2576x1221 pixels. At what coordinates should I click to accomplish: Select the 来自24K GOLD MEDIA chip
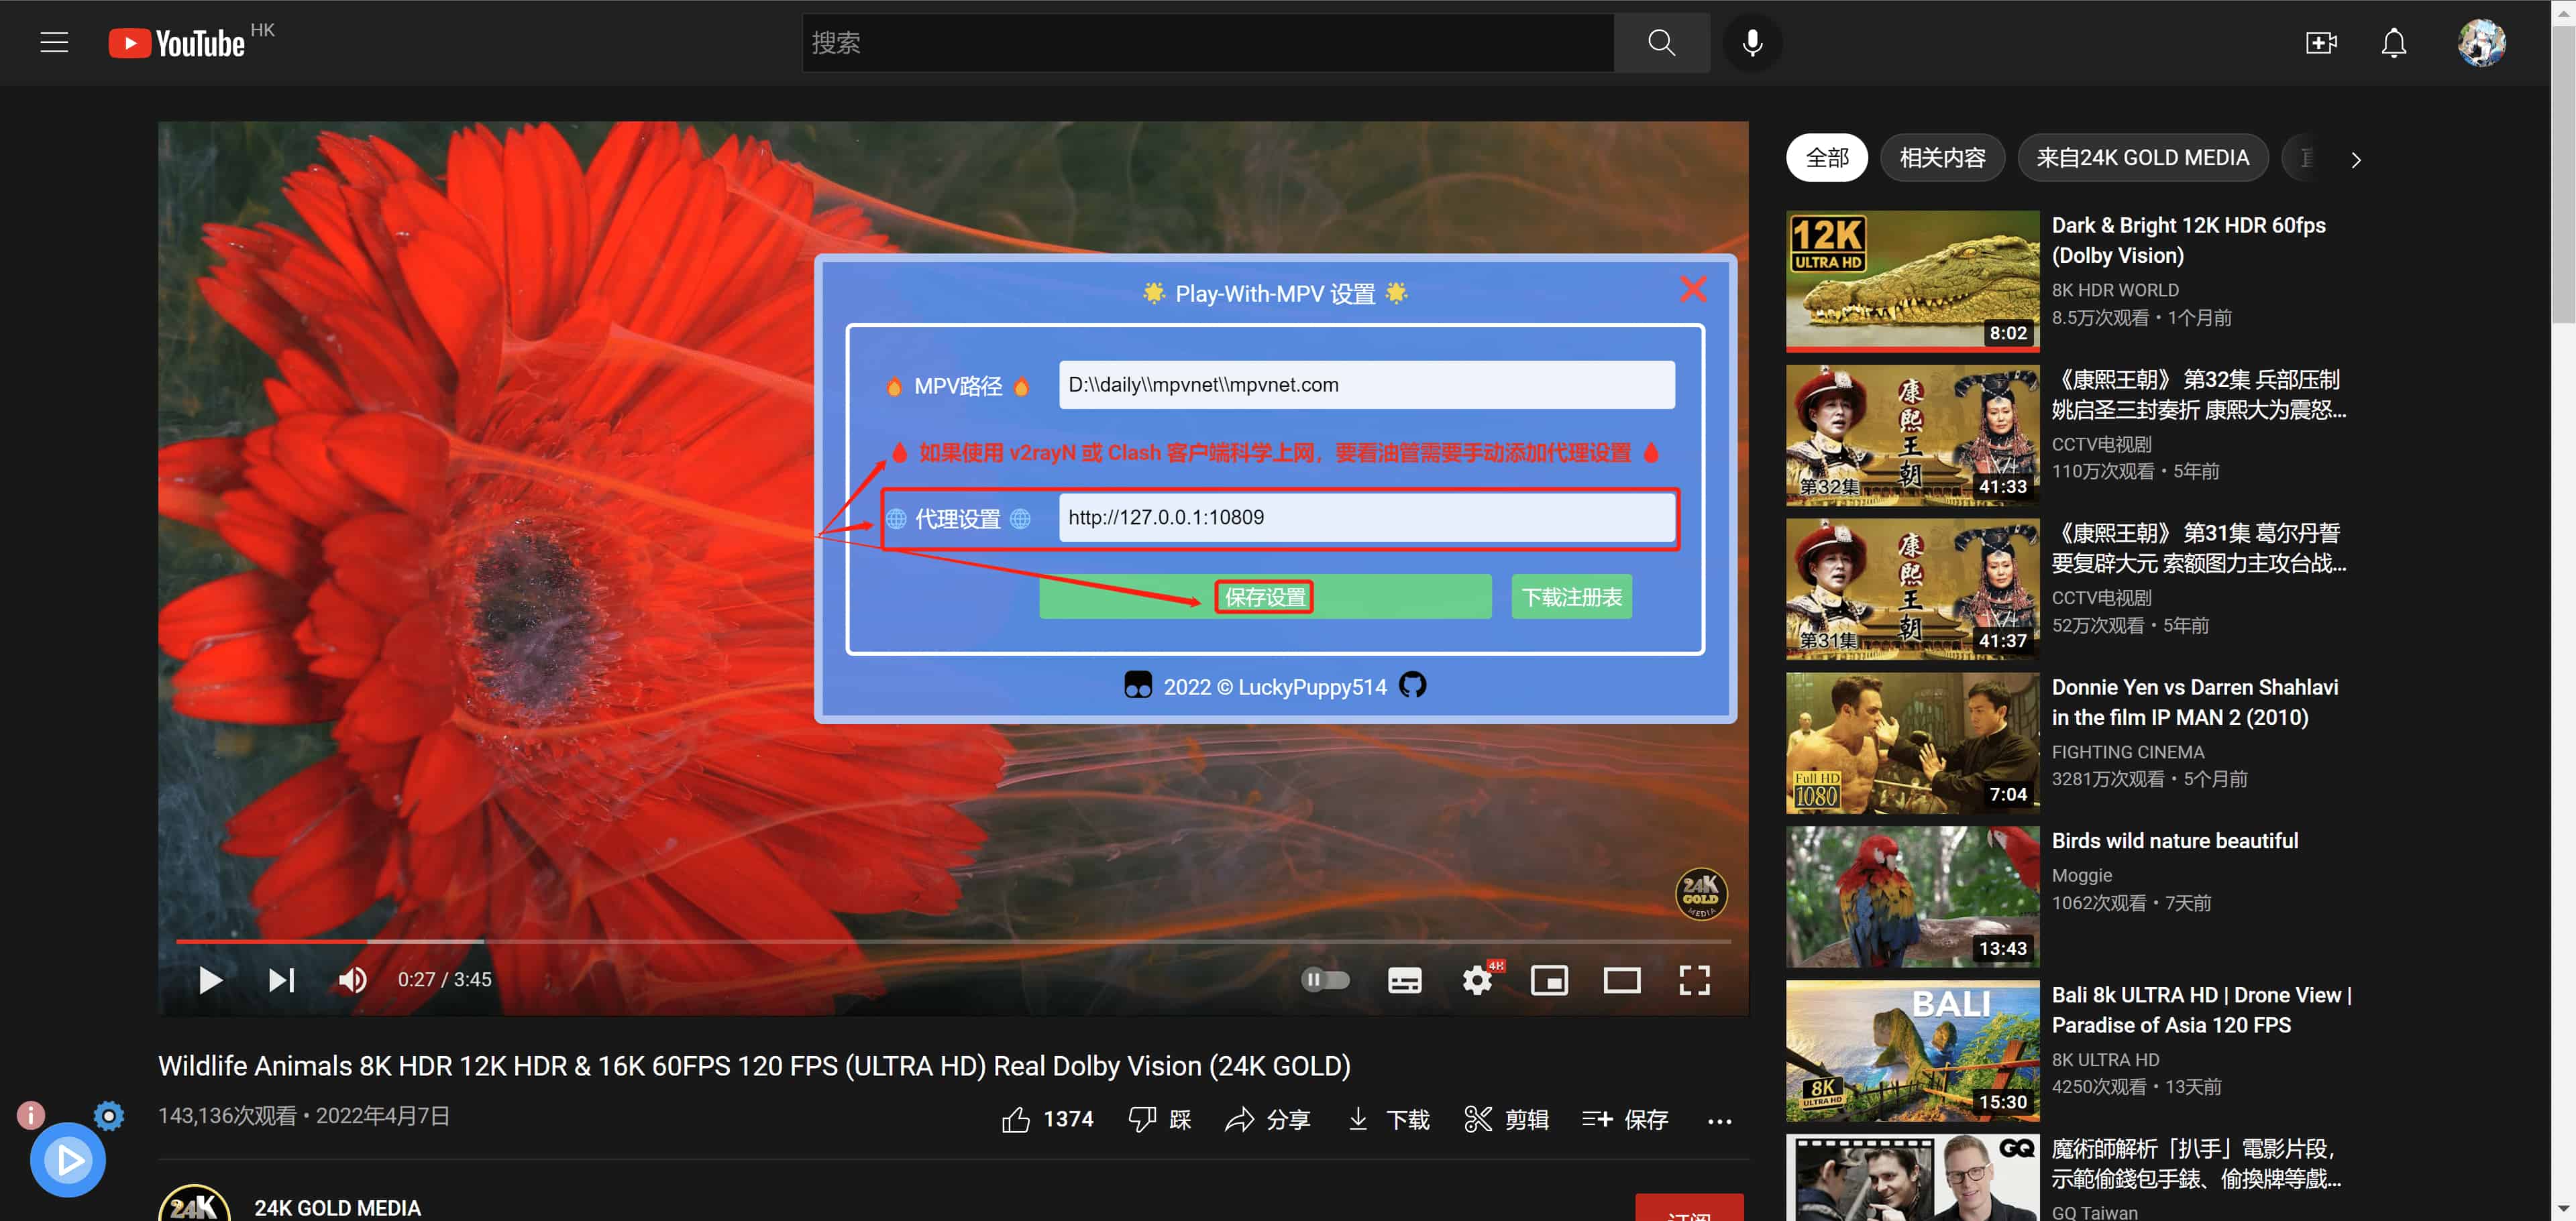(2142, 158)
